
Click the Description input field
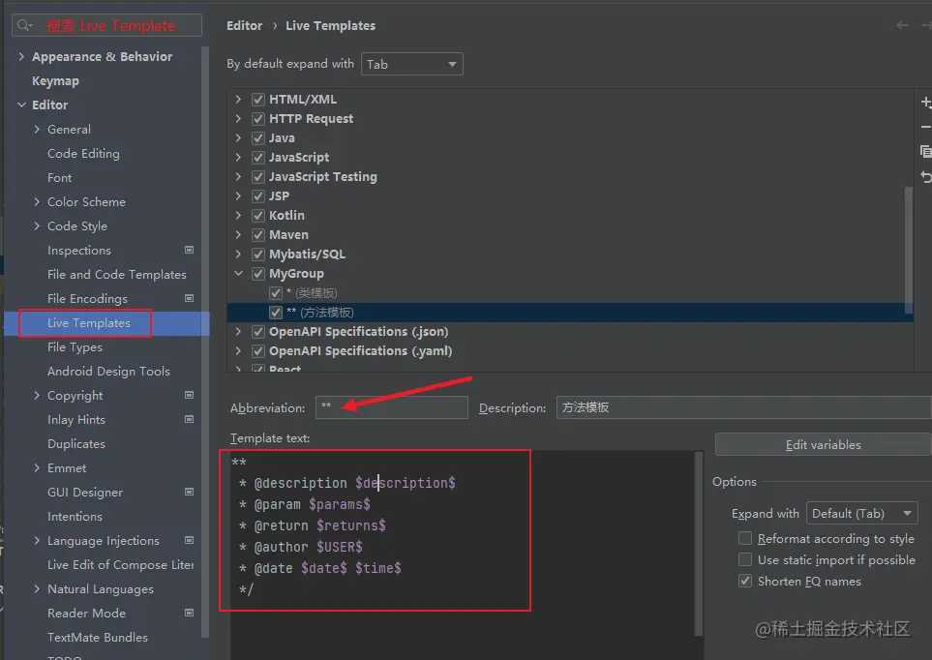[x=743, y=407]
